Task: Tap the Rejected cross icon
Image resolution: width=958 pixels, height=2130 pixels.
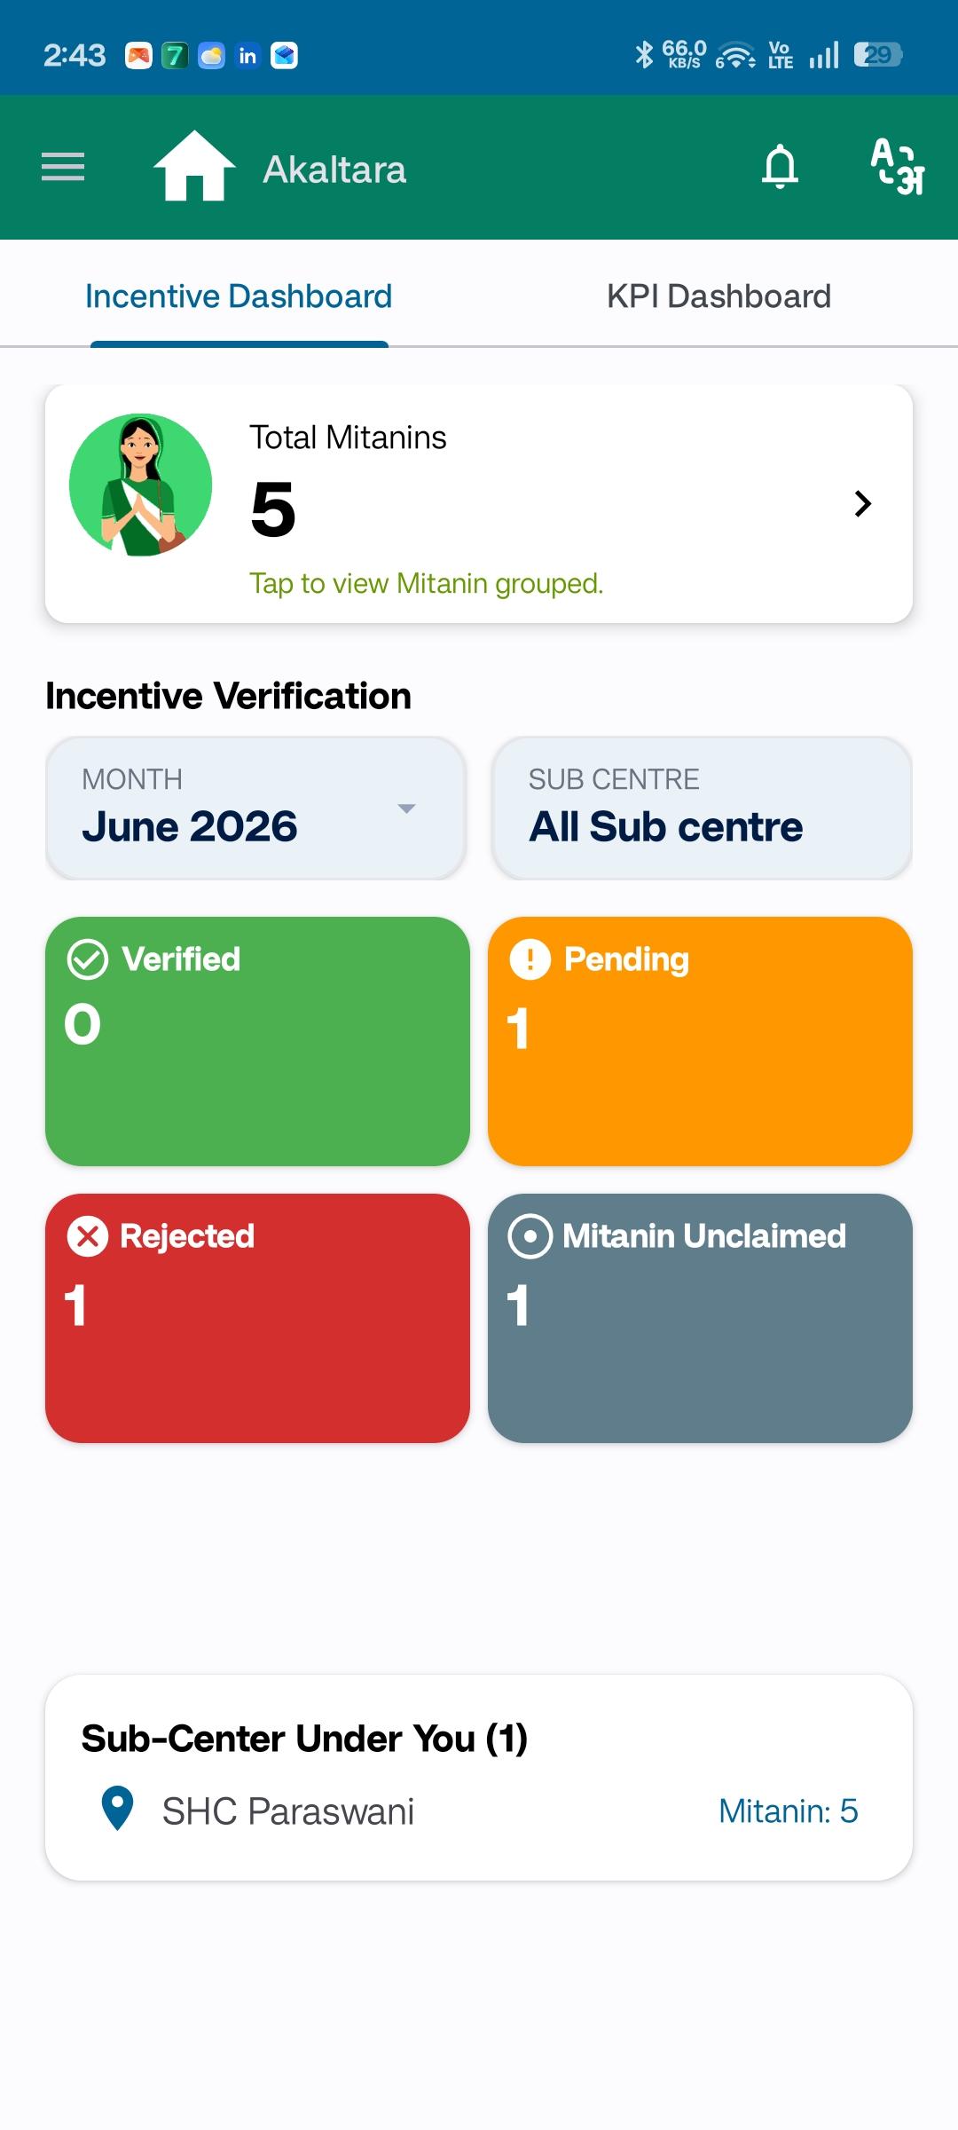Action: click(x=88, y=1236)
